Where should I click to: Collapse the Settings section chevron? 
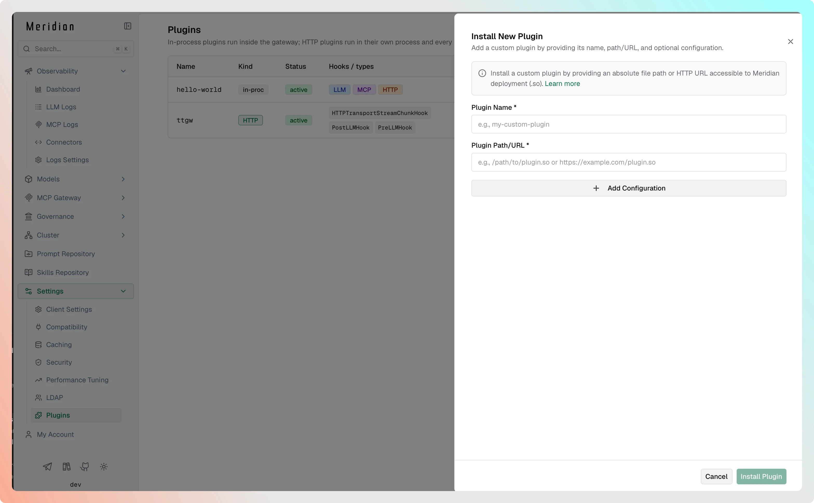[123, 291]
